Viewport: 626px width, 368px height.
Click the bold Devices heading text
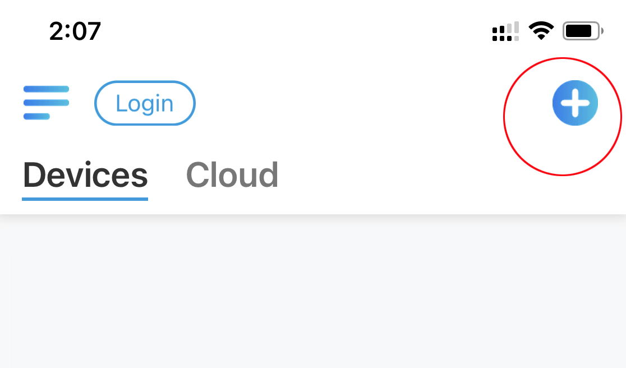pyautogui.click(x=85, y=175)
